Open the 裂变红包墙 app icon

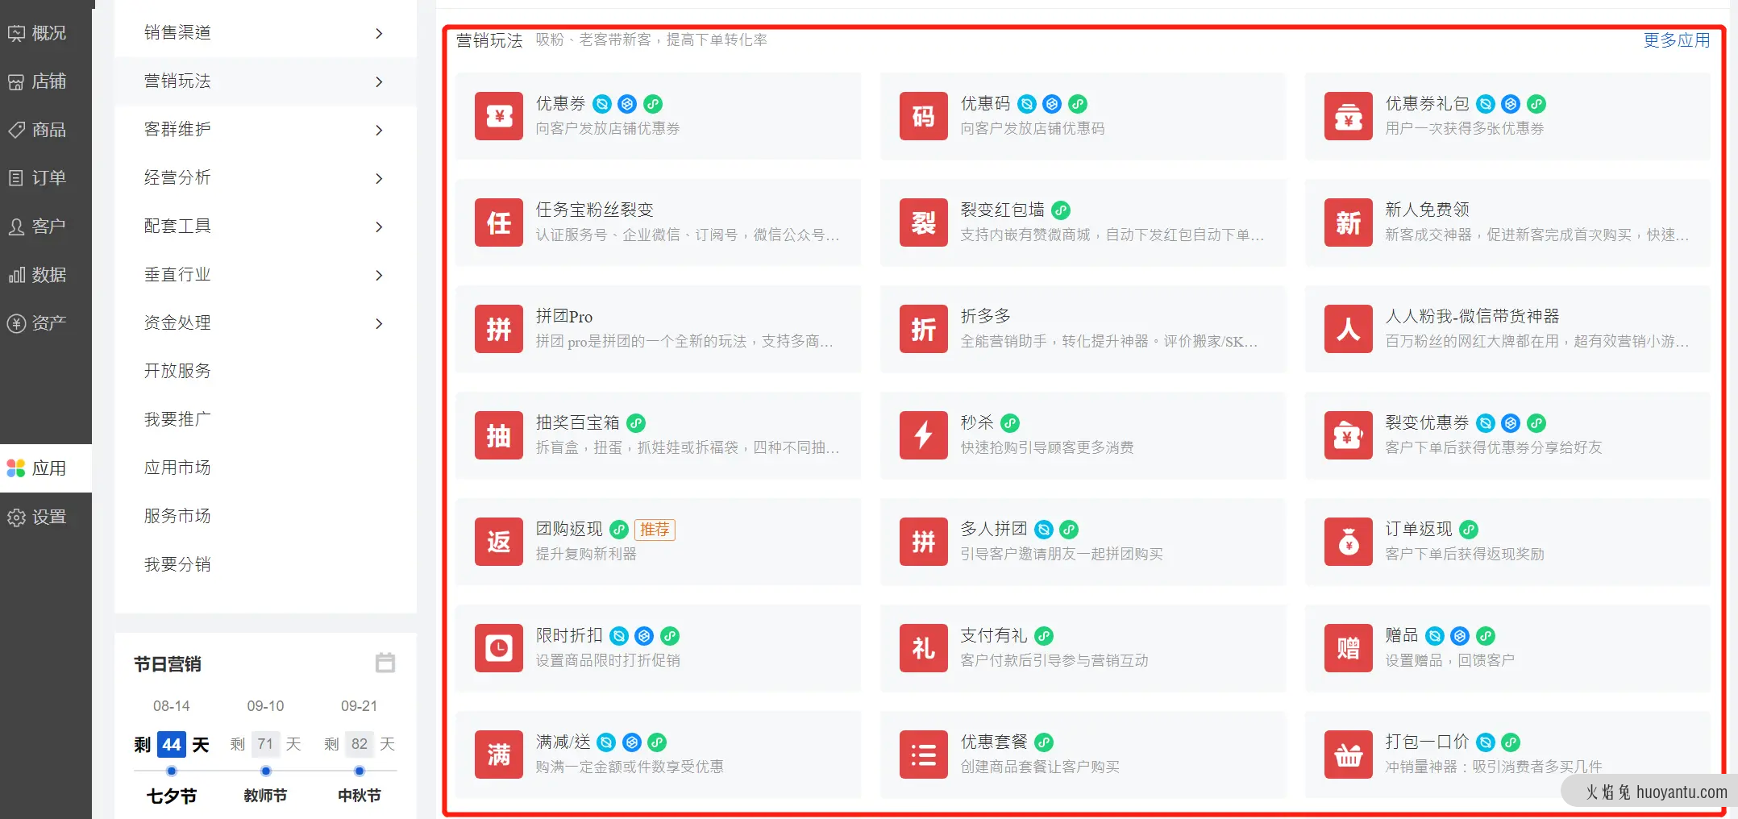click(923, 222)
